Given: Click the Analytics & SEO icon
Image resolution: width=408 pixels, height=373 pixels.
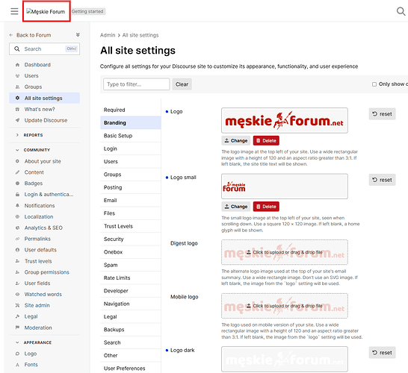Looking at the screenshot, I should click(17, 228).
